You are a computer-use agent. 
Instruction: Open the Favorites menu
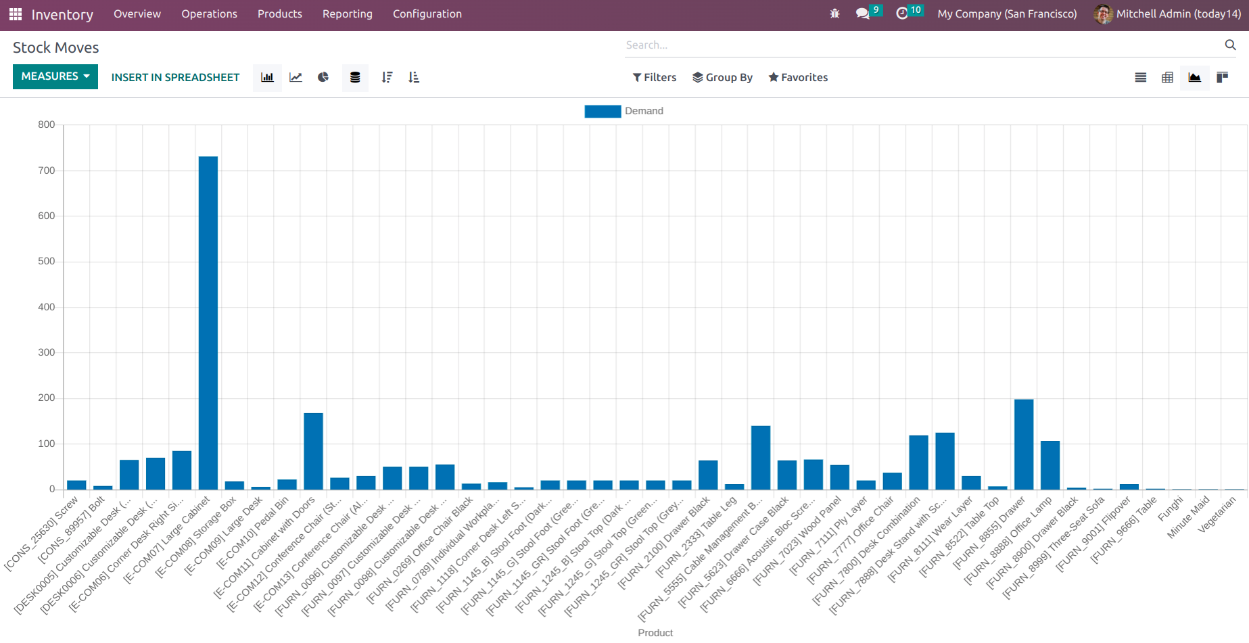798,77
